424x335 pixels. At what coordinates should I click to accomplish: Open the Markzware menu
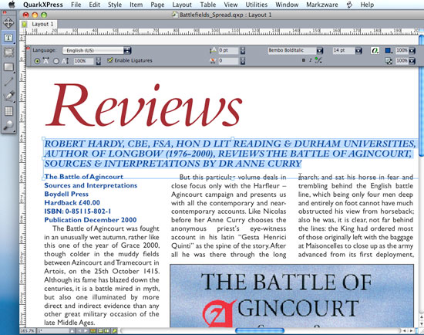click(322, 5)
